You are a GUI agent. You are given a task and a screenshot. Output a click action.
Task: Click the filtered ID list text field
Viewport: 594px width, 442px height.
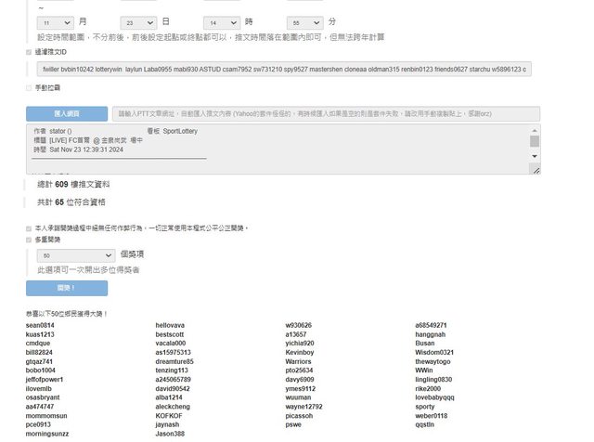pyautogui.click(x=283, y=70)
